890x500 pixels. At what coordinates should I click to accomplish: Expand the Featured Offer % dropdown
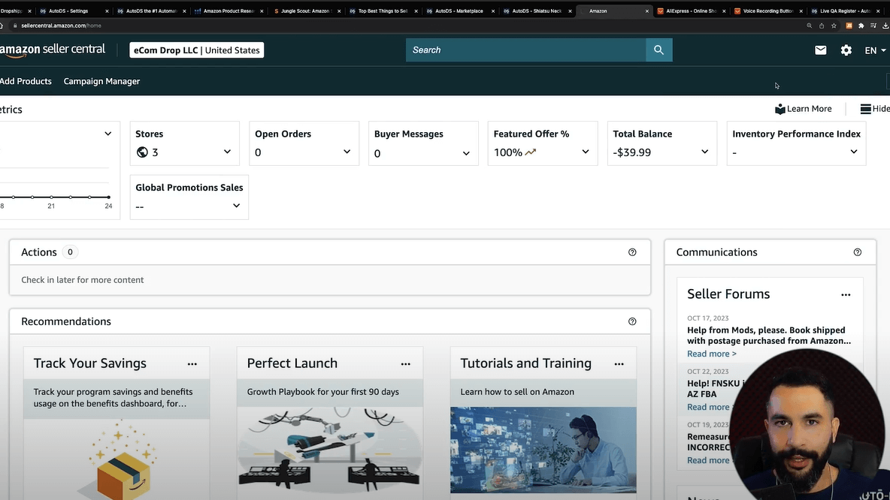pos(586,152)
